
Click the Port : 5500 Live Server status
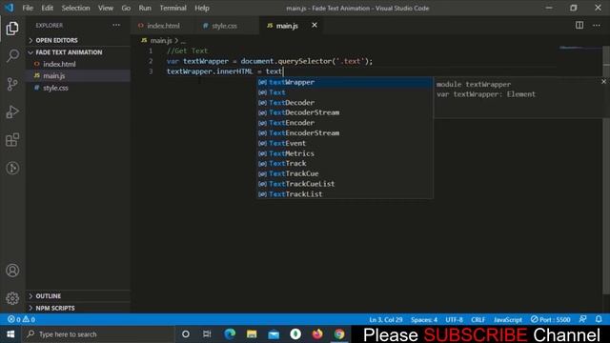point(551,319)
